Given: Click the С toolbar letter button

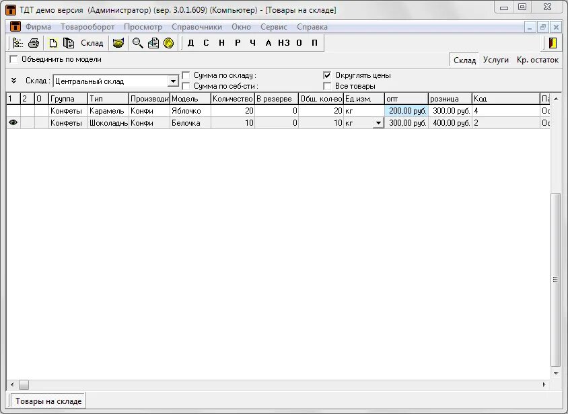Looking at the screenshot, I should (x=206, y=43).
